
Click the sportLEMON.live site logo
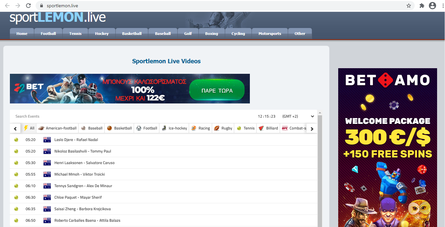click(58, 17)
